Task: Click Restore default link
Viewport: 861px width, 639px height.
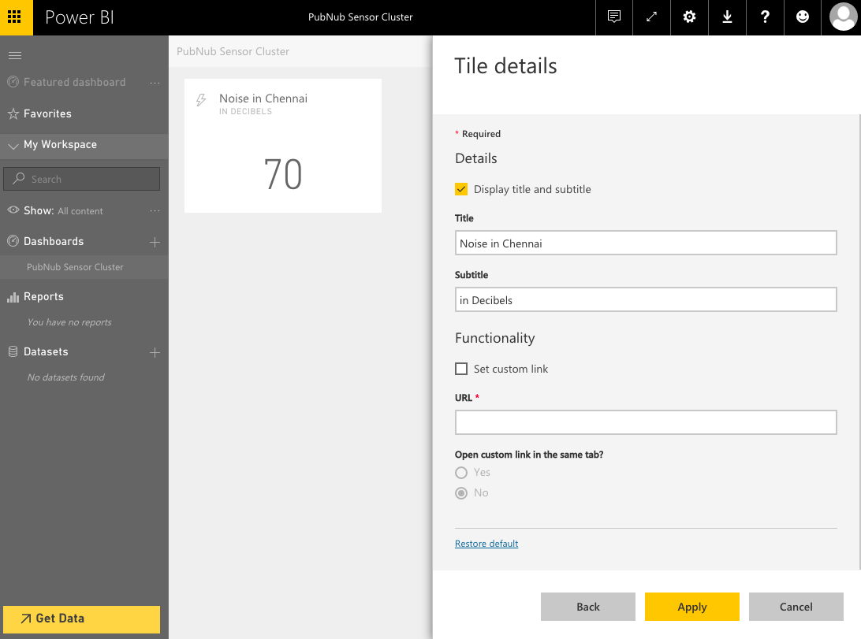Action: tap(486, 544)
